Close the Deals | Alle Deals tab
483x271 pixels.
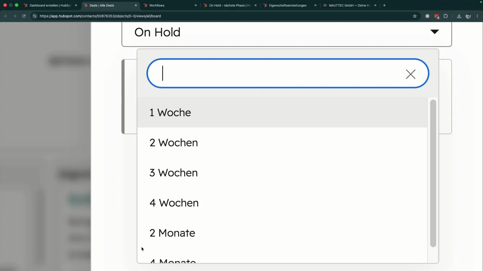(x=136, y=5)
